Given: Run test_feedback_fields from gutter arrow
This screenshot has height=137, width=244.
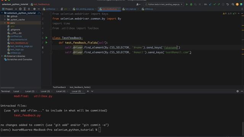Looking at the screenshot, I should pyautogui.click(x=47, y=42).
